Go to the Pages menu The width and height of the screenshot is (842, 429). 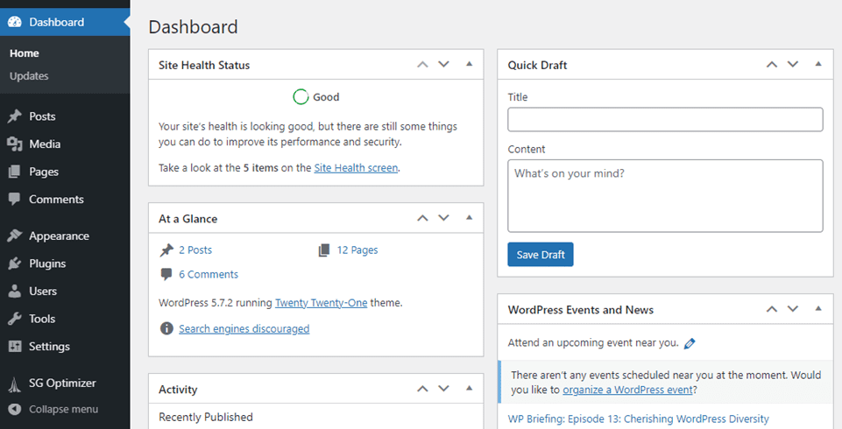[44, 172]
